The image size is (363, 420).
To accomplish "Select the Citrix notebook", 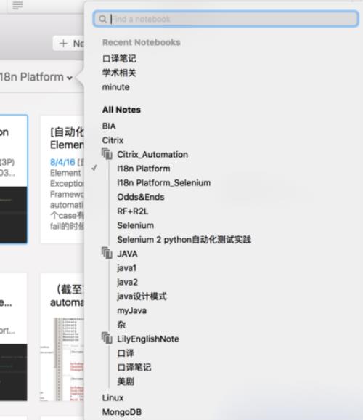I will point(113,140).
